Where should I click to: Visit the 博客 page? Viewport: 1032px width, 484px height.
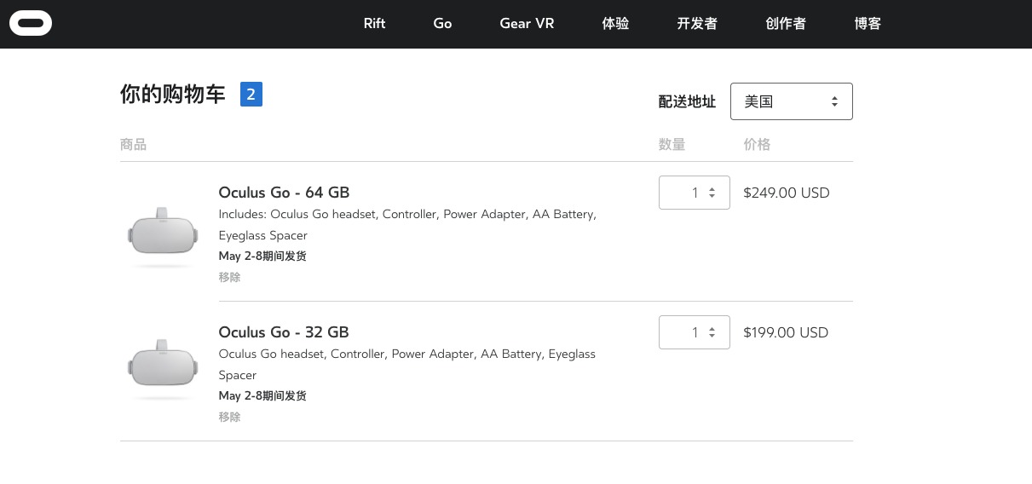(868, 24)
